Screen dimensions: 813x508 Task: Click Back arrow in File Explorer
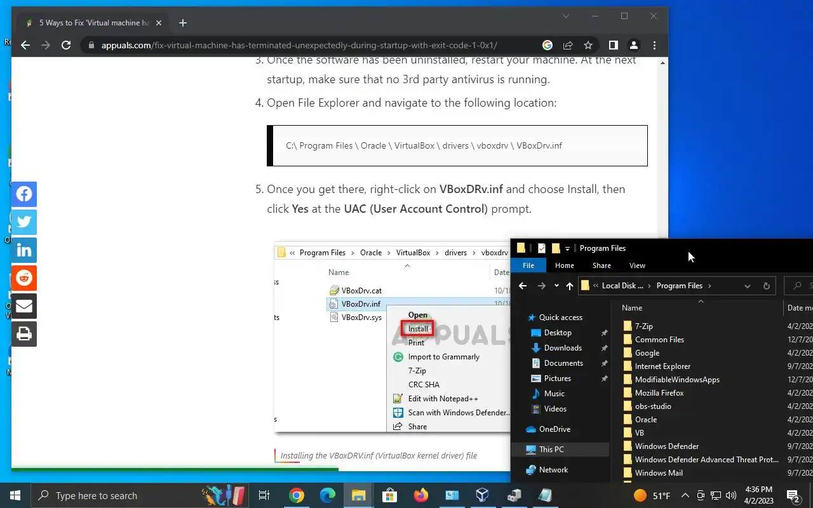tap(523, 286)
